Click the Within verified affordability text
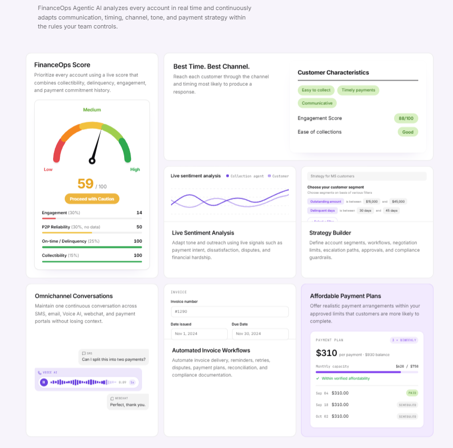The image size is (453, 448). 346,378
